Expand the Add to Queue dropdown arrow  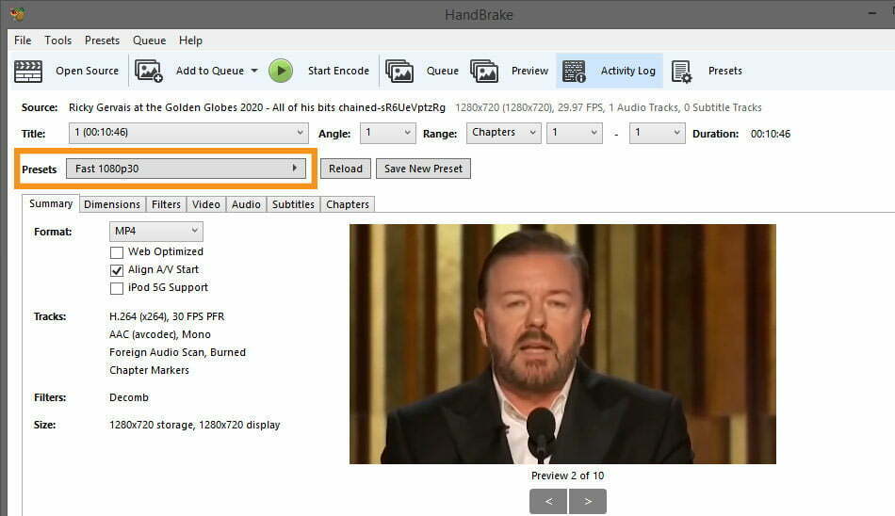point(254,71)
